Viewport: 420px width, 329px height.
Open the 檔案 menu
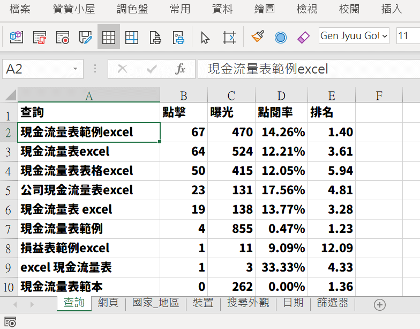20,9
